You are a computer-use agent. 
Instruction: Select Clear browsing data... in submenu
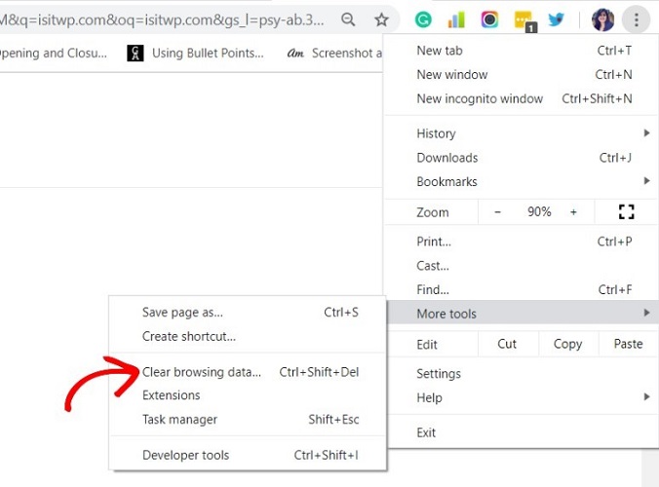248,372
